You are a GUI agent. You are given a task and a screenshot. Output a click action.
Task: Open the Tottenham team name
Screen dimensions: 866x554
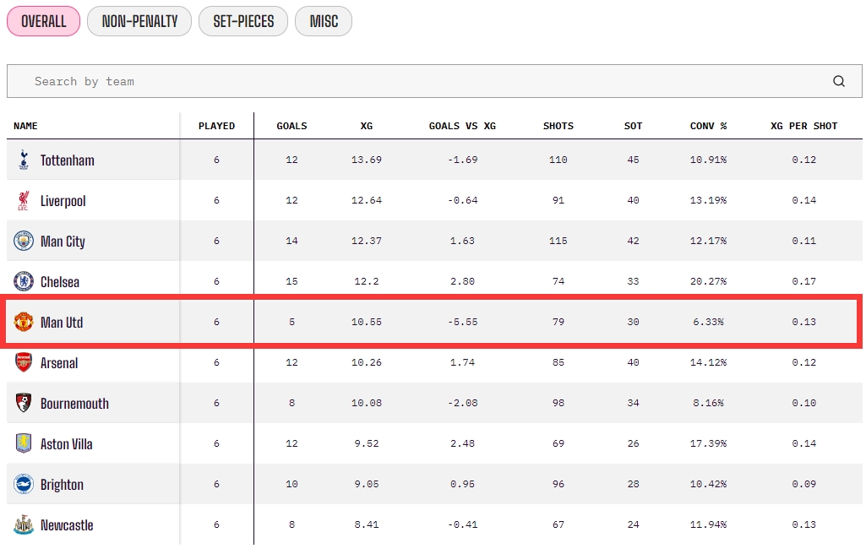pos(68,160)
